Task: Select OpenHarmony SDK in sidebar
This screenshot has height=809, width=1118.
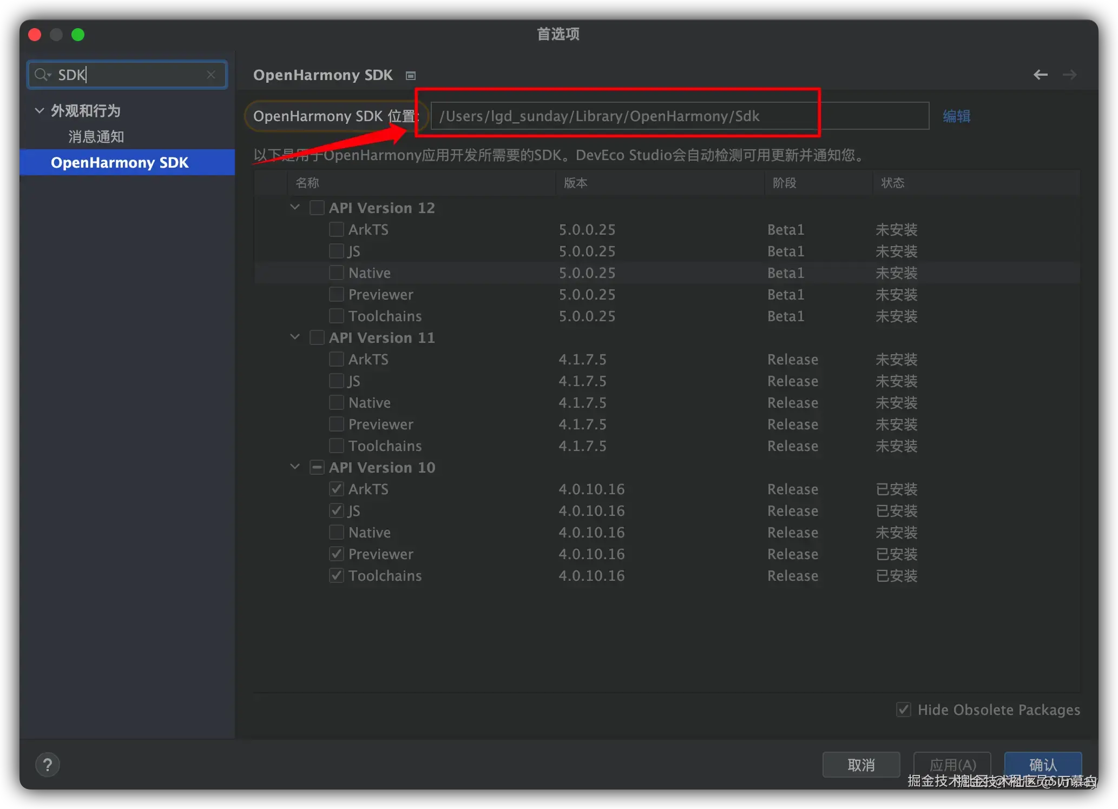Action: [x=120, y=163]
